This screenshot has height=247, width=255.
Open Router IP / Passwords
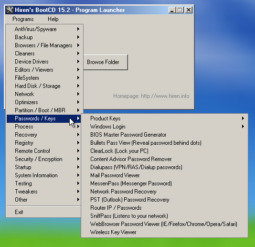[165, 208]
